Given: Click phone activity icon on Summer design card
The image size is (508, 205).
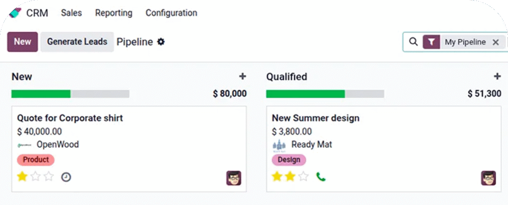Looking at the screenshot, I should point(321,177).
